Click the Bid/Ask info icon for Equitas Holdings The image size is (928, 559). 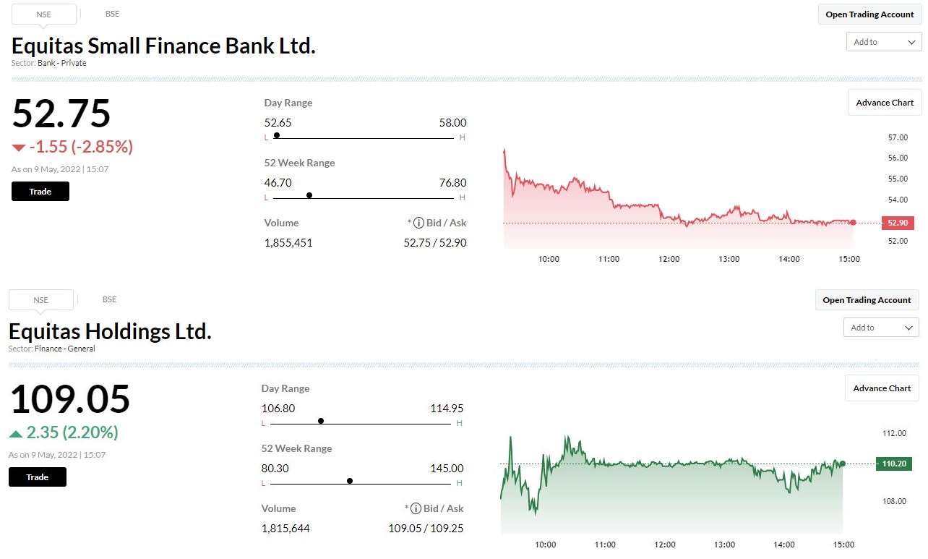click(416, 508)
